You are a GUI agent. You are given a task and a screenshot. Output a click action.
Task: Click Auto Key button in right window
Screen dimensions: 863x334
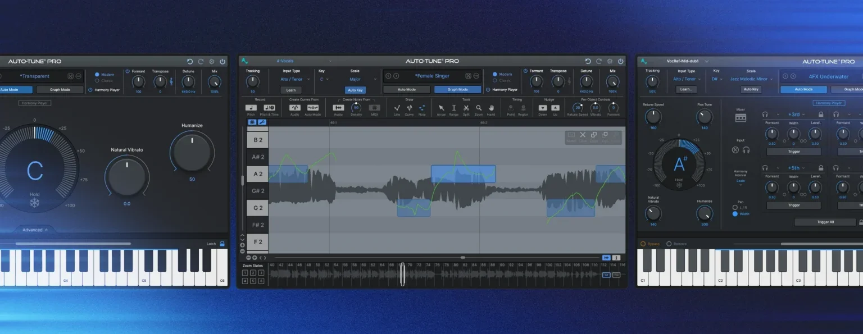[x=751, y=89]
